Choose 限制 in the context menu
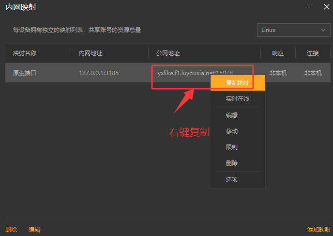Viewport: 333px width, 236px height. click(x=238, y=147)
